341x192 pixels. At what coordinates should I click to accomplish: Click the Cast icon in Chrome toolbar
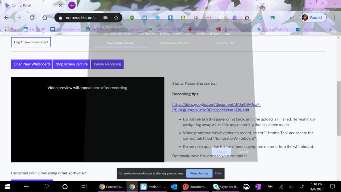(x=292, y=18)
